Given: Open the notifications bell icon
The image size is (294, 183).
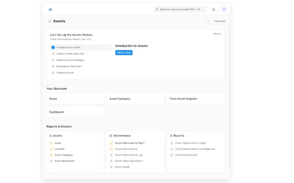Looking at the screenshot, I should click(x=214, y=10).
